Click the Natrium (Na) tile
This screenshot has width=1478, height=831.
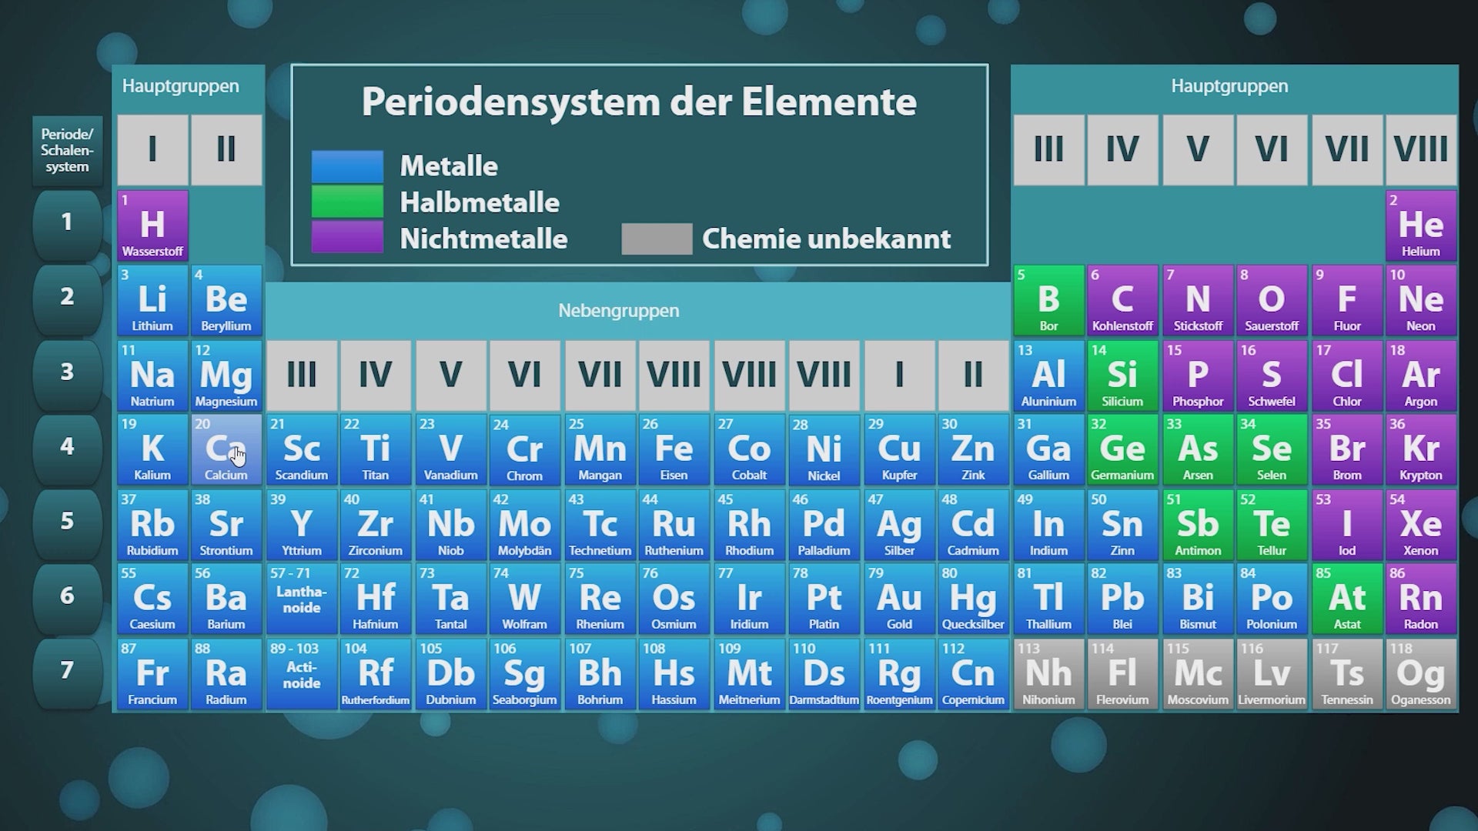click(152, 375)
